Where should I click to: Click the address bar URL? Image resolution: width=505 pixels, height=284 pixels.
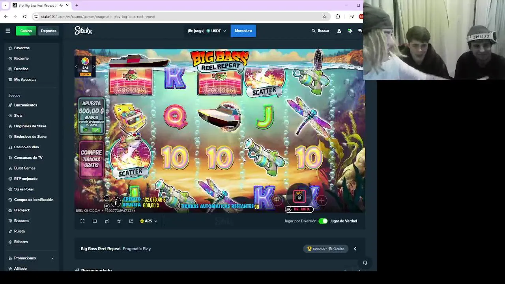tap(98, 17)
